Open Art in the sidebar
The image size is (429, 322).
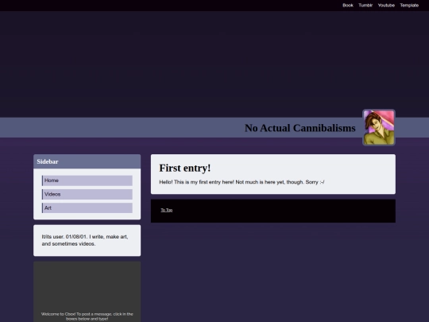tap(87, 208)
